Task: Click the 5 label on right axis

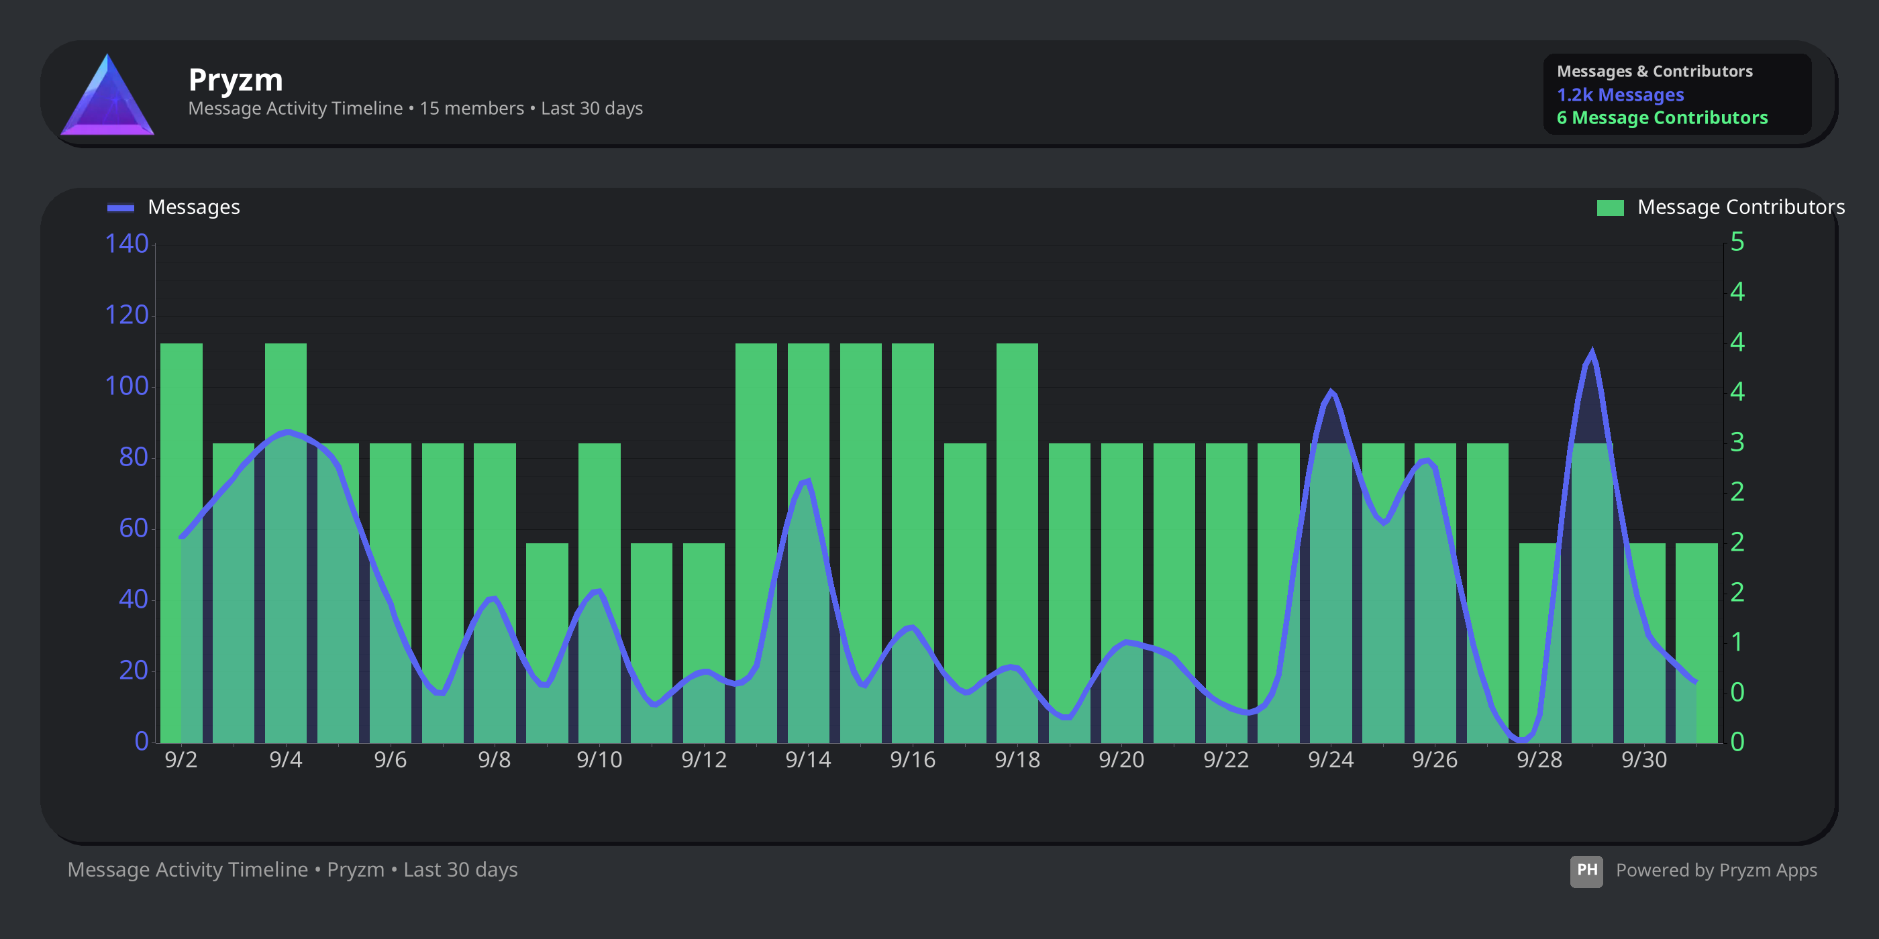Action: (1737, 242)
